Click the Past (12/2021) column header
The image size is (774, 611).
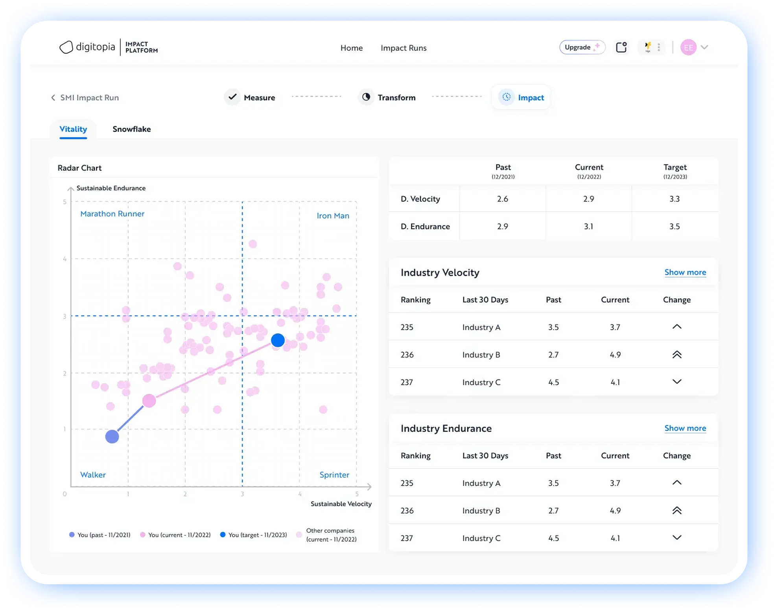click(x=503, y=171)
